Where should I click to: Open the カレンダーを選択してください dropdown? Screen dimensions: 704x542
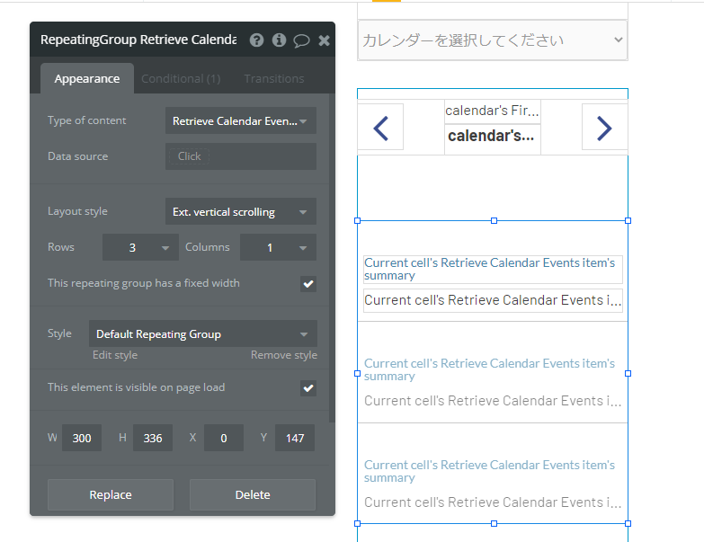click(492, 40)
